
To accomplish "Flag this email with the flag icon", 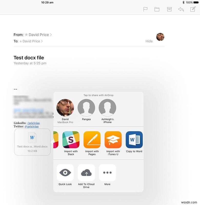I will tap(145, 9).
